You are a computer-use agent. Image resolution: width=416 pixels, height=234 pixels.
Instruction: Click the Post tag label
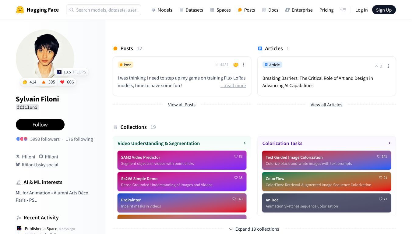coord(125,65)
